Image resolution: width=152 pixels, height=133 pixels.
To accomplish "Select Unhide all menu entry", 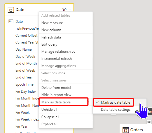I will (x=66, y=110).
